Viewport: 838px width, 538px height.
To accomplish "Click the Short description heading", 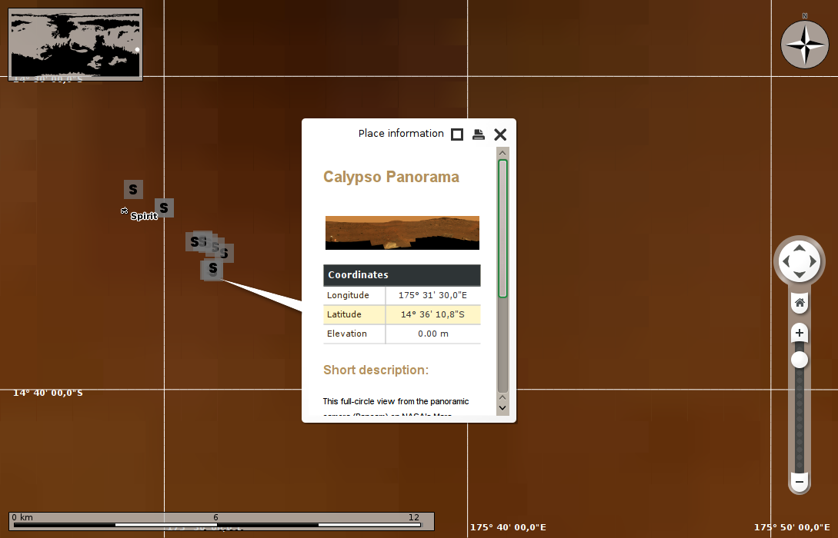I will [376, 370].
